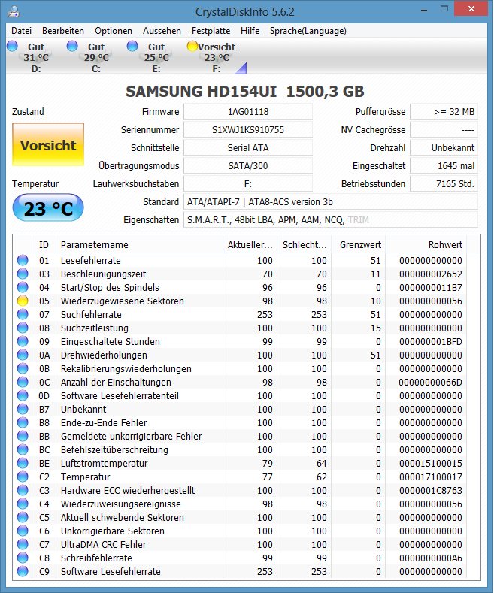Click the 23 °C temperature button
494x593 pixels.
coord(48,208)
